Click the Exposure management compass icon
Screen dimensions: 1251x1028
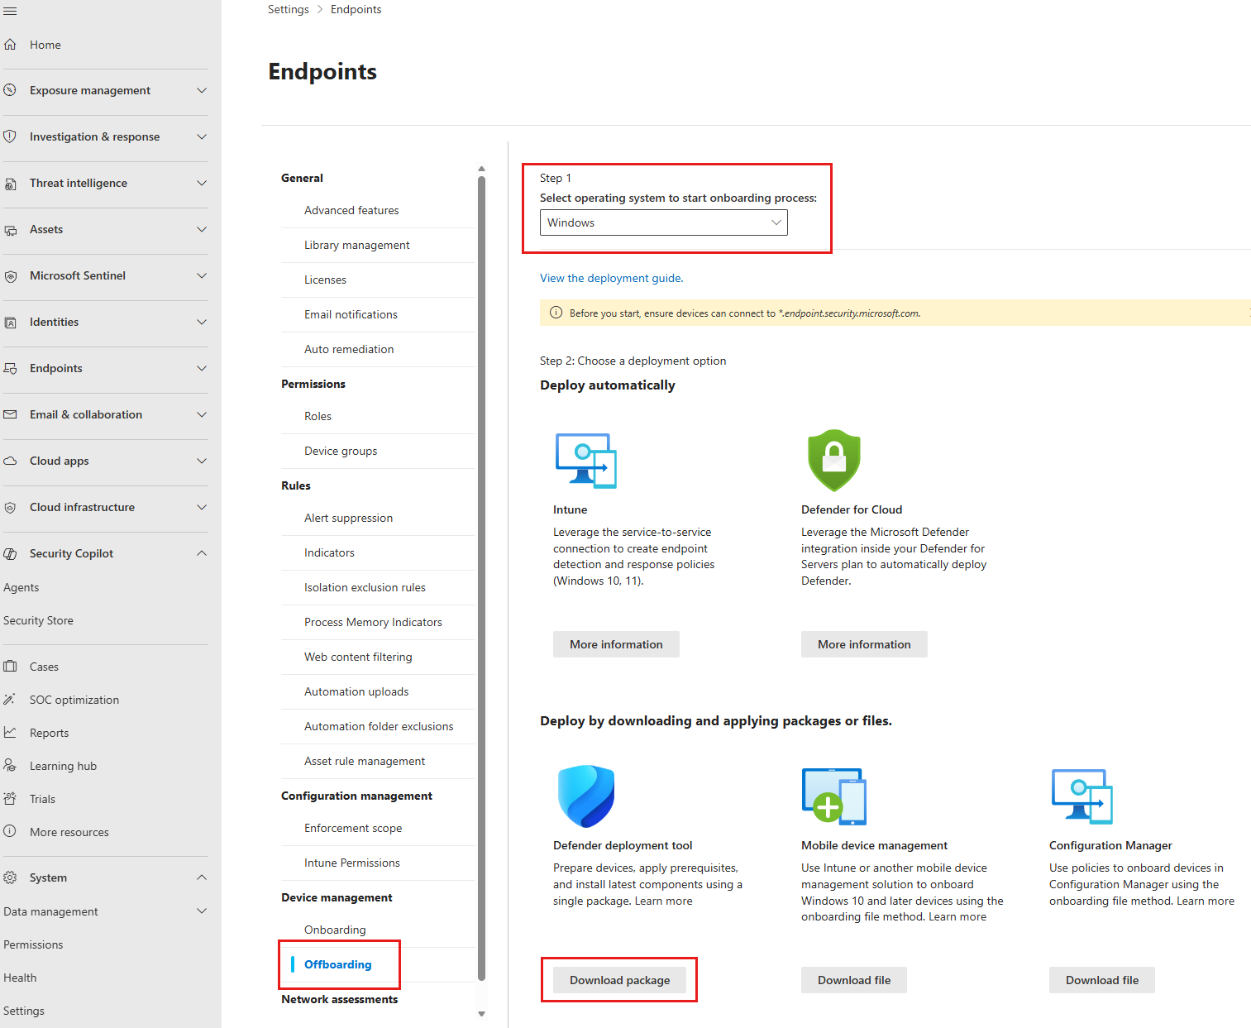[10, 90]
